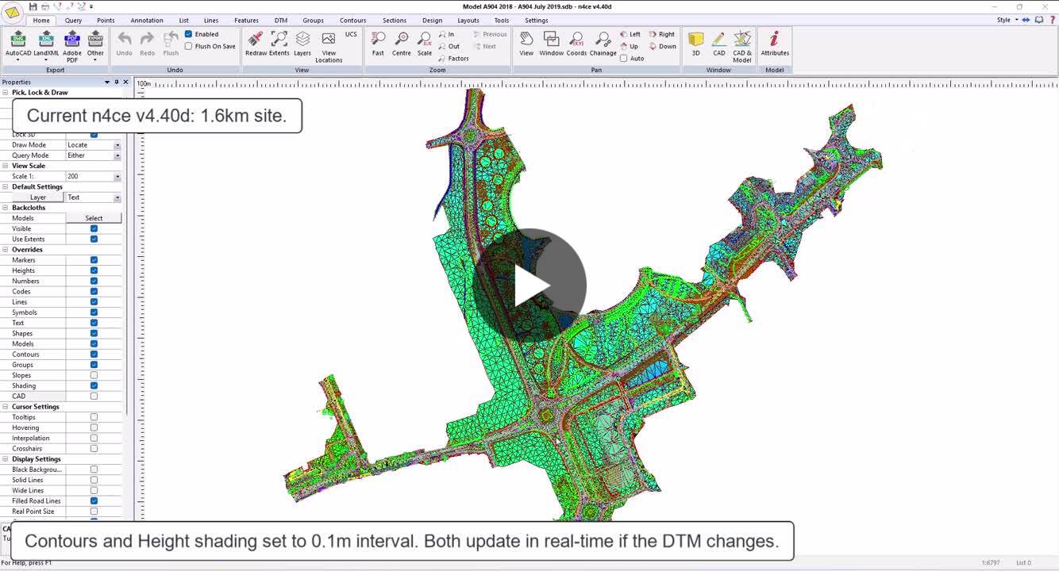Screen dimensions: 1059x571
Task: Close the Properties panel
Action: (x=124, y=82)
